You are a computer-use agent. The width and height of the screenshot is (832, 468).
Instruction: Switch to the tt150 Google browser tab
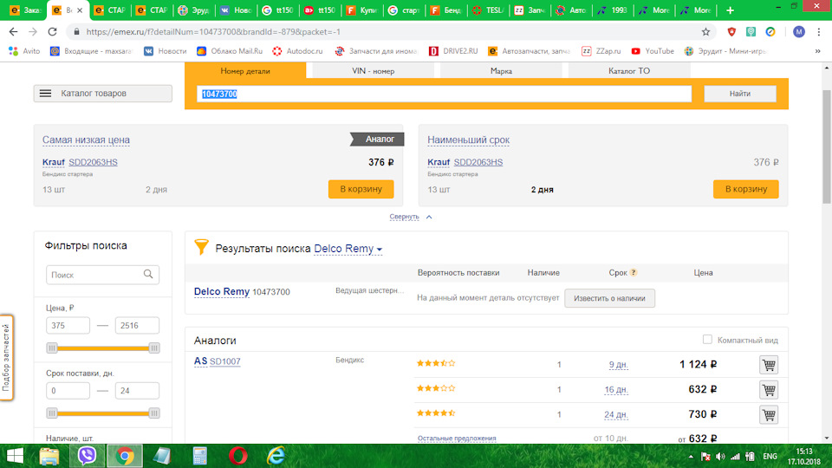click(x=278, y=10)
